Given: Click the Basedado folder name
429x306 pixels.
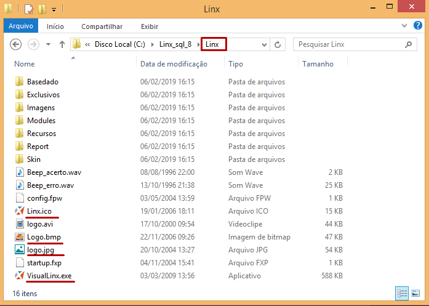Looking at the screenshot, I should (x=42, y=81).
